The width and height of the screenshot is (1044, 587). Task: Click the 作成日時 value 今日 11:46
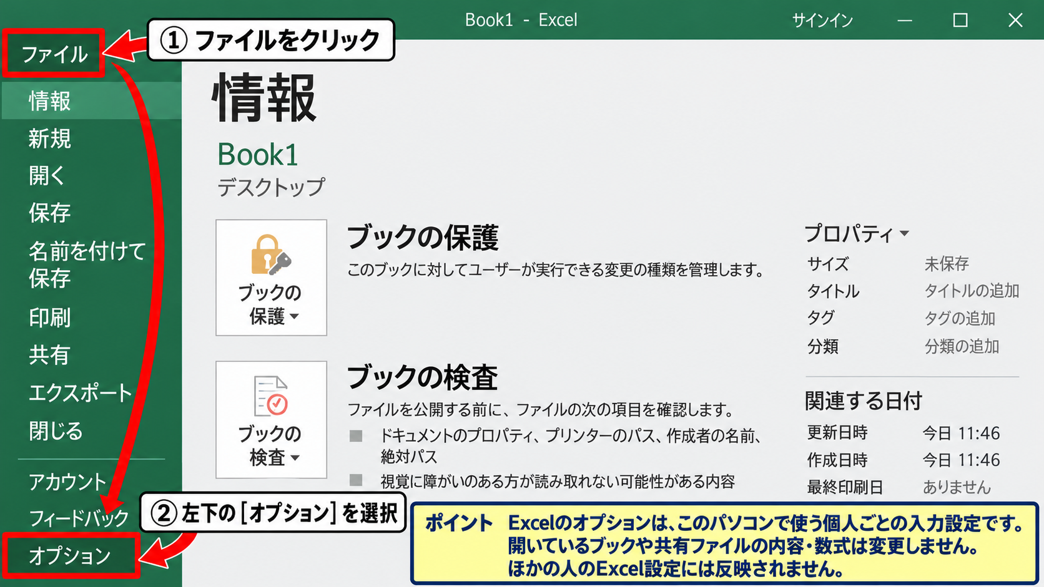click(962, 460)
